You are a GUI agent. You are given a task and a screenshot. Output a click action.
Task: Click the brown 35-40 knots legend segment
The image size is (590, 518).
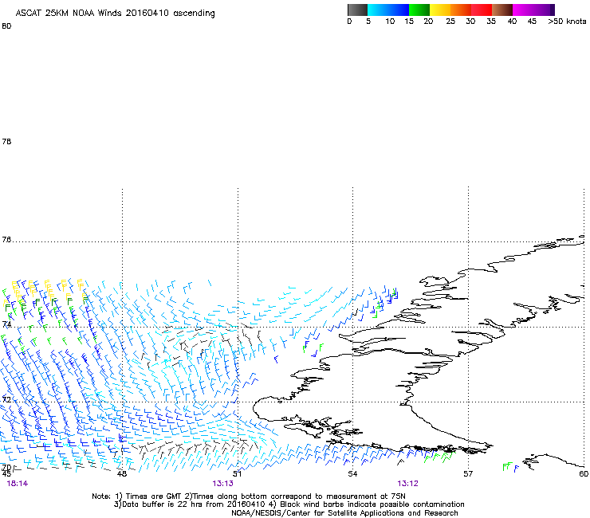[x=502, y=10]
